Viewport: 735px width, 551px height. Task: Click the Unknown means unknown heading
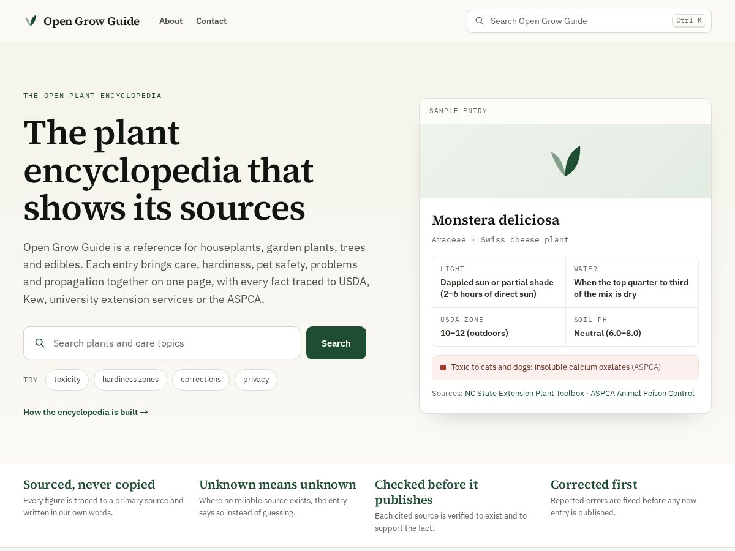(x=277, y=484)
